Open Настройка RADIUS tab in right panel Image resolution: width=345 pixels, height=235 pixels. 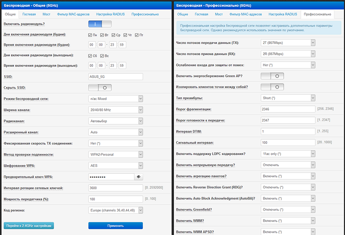283,14
